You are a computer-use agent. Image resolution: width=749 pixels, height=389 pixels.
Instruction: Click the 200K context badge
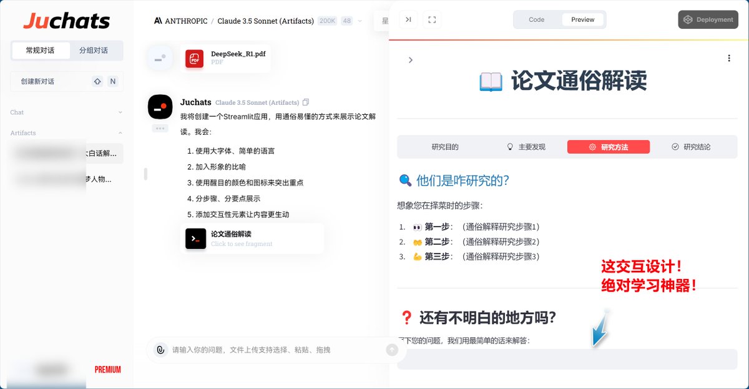click(328, 21)
